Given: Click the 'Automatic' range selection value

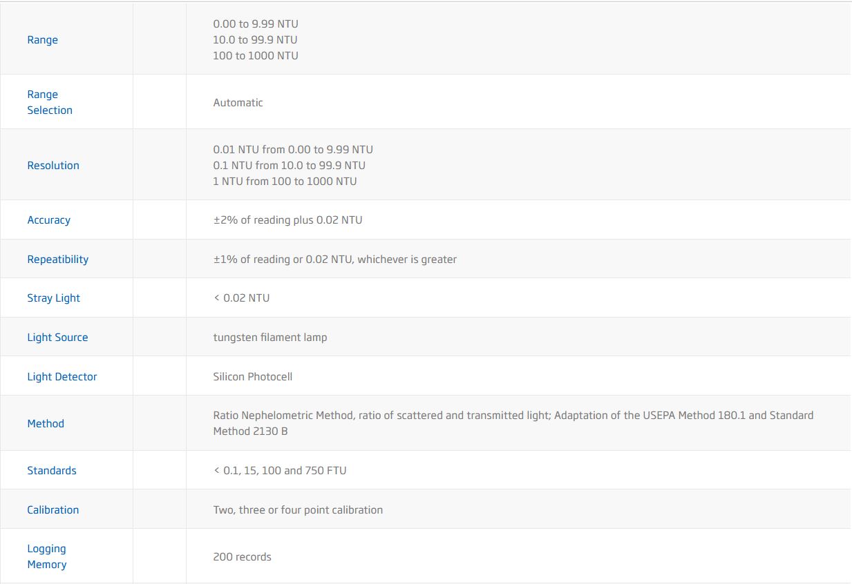Looking at the screenshot, I should click(238, 103).
